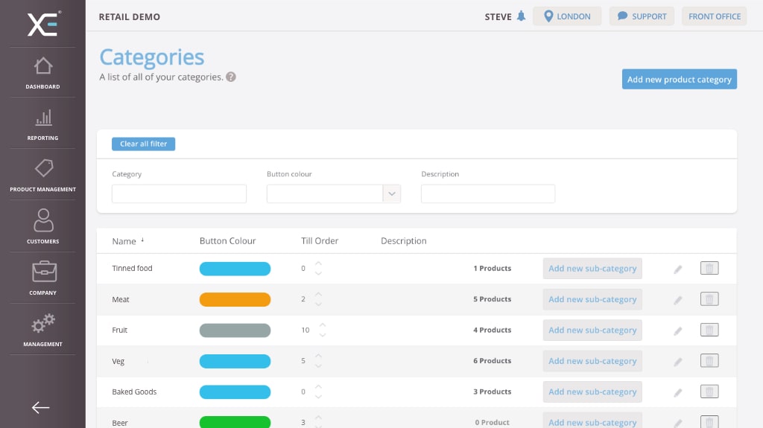This screenshot has width=763, height=428.
Task: Clear all filters
Action: (x=143, y=144)
